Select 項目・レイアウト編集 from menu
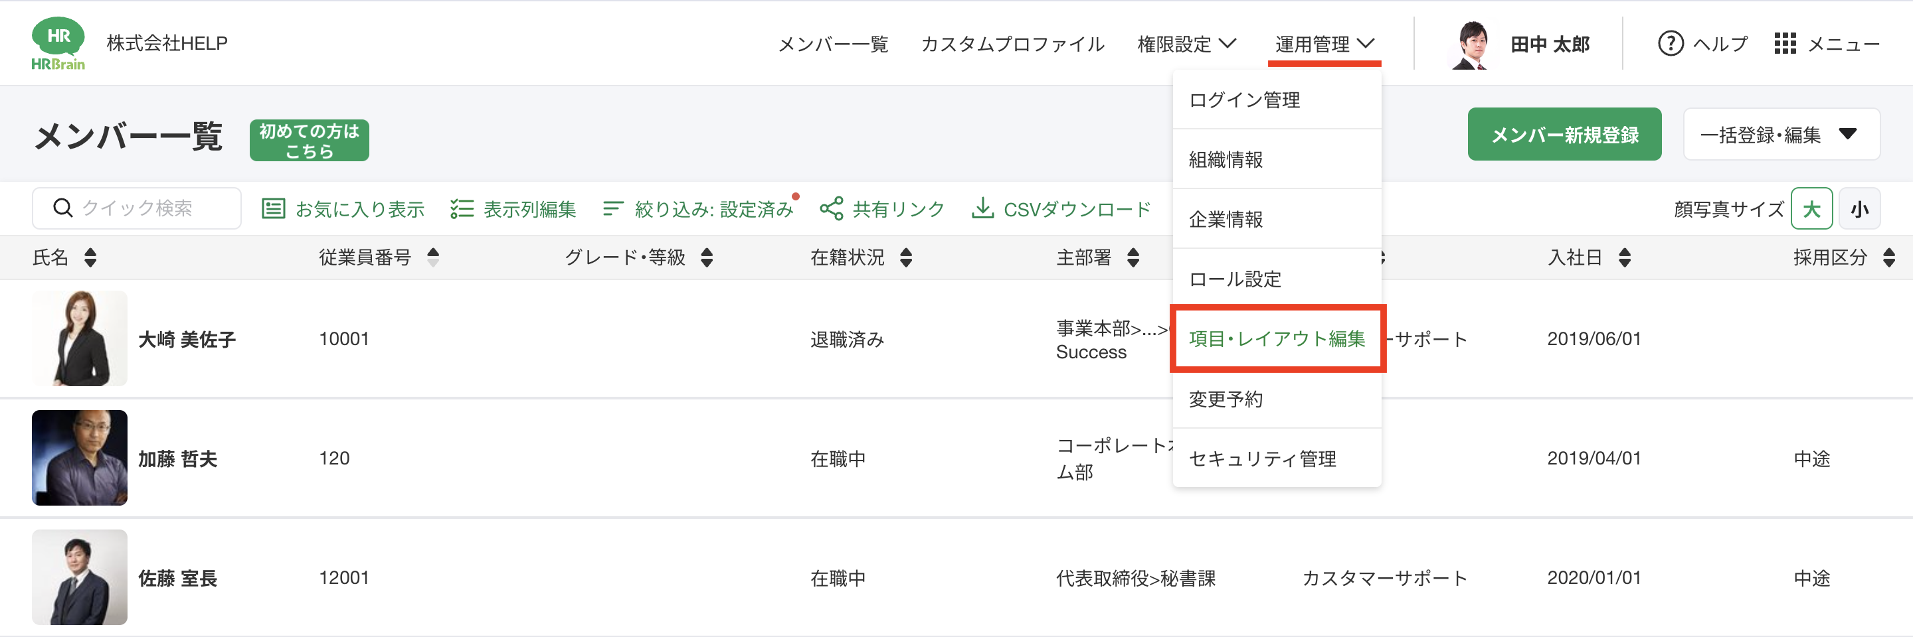 (x=1277, y=339)
